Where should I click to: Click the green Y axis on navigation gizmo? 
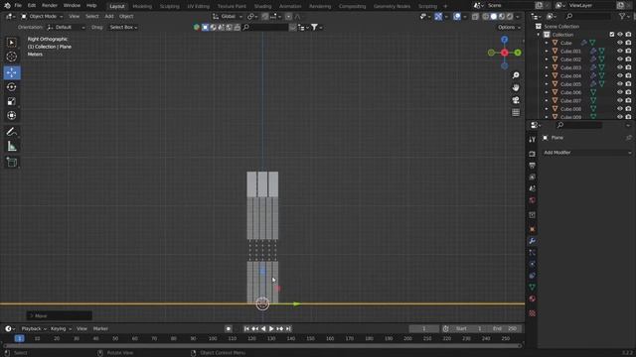(518, 53)
